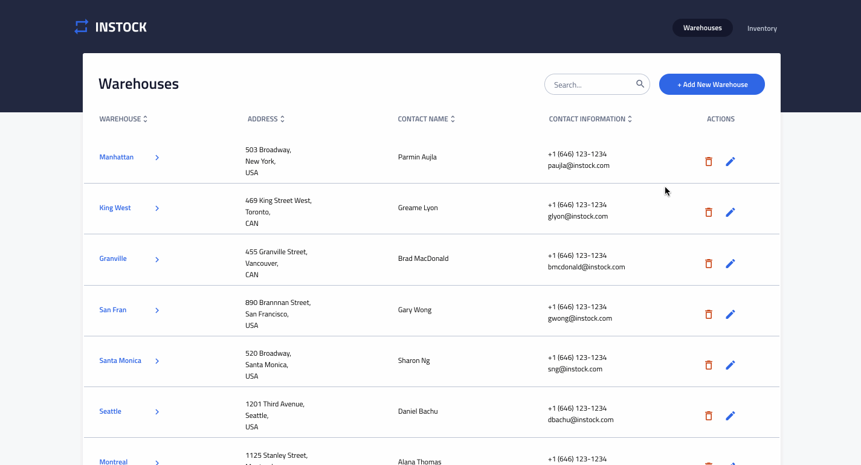Edit the San Fran warehouse
Image resolution: width=861 pixels, height=465 pixels.
click(x=730, y=314)
